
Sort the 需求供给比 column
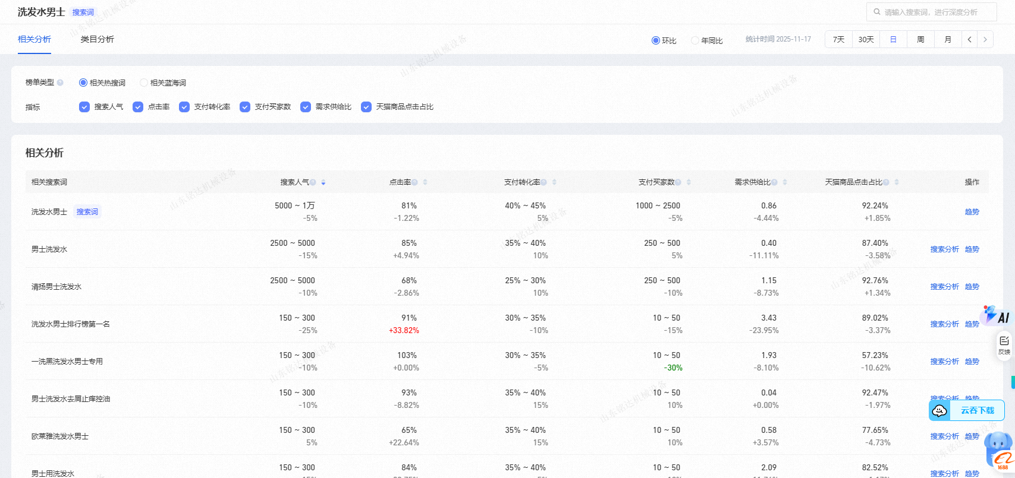(785, 182)
